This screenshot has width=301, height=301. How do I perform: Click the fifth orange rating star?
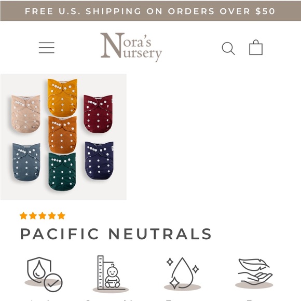click(x=61, y=216)
